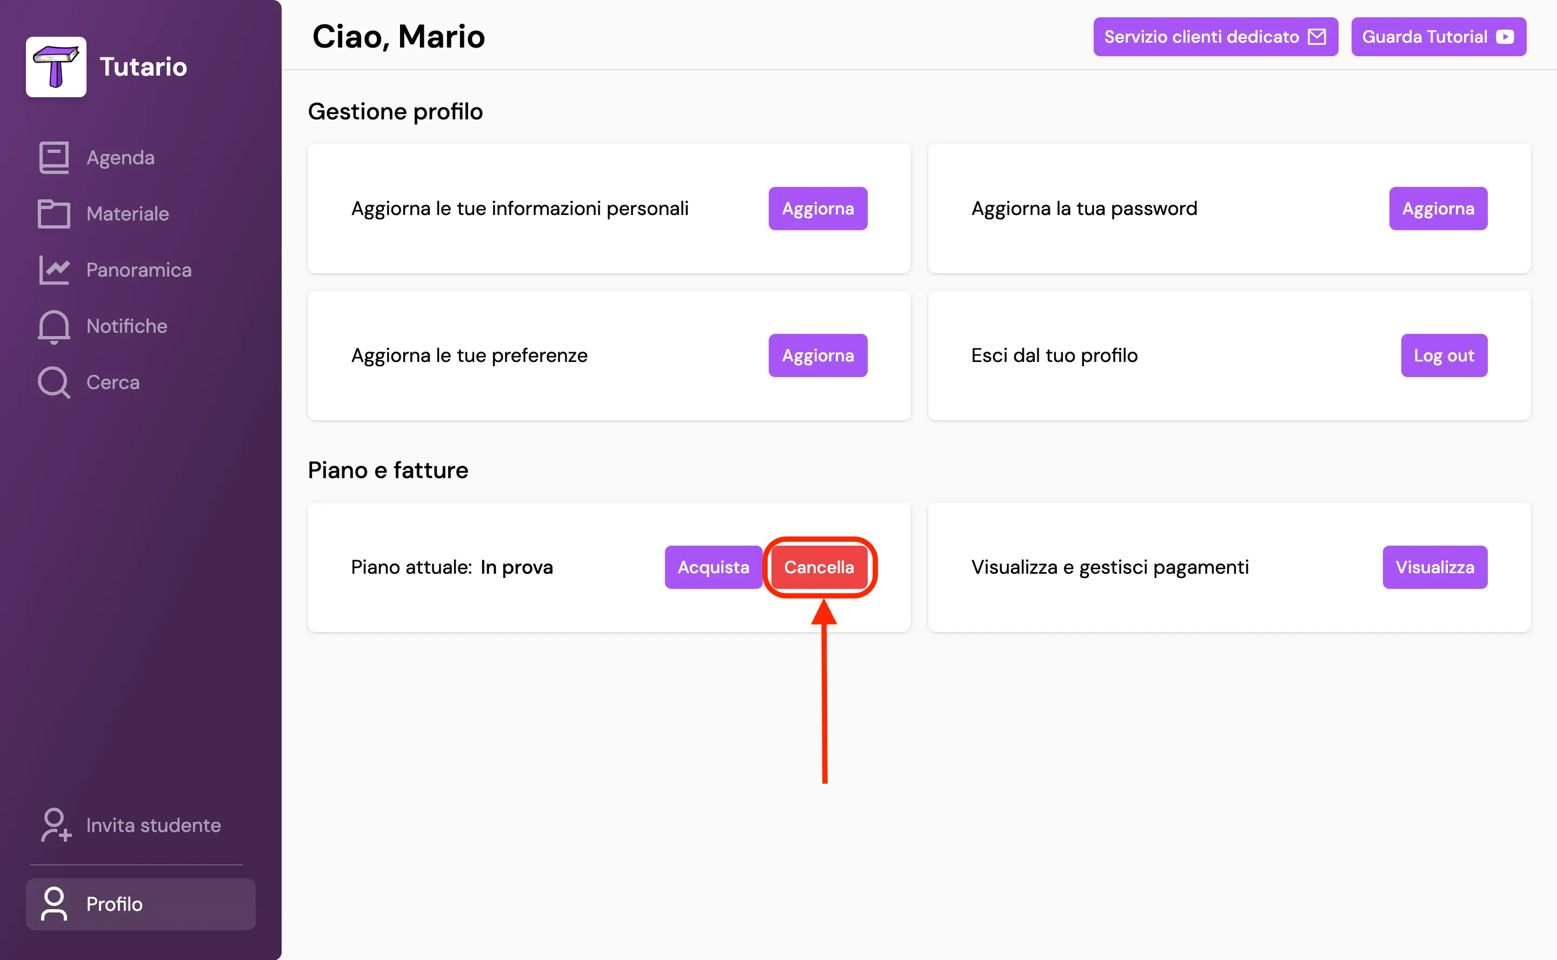Click the Tutario logo
The image size is (1557, 960).
point(56,66)
